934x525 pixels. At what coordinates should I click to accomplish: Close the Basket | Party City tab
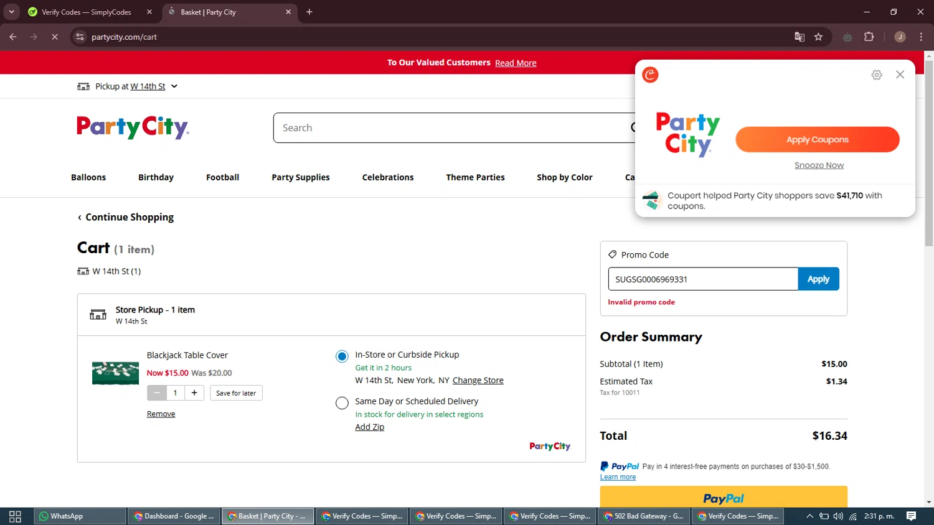coord(288,12)
